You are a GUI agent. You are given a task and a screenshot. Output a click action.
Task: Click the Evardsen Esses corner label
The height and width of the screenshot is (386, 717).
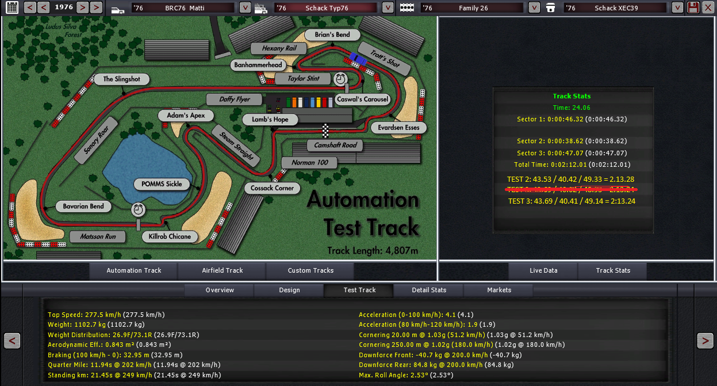point(398,127)
